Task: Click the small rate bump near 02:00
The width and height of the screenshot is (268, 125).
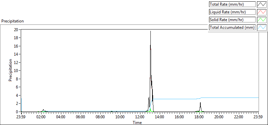Action: (44, 111)
